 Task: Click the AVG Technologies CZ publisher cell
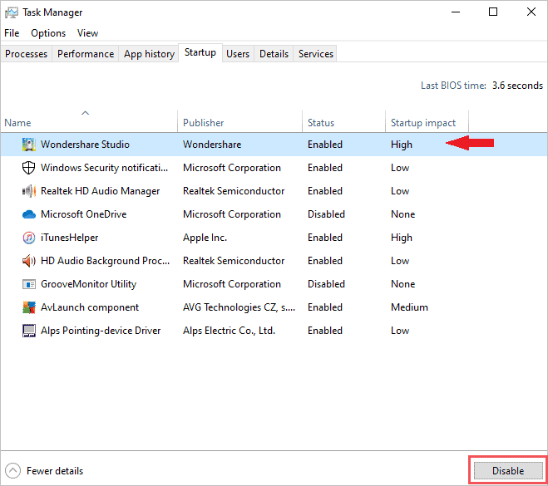tap(239, 307)
